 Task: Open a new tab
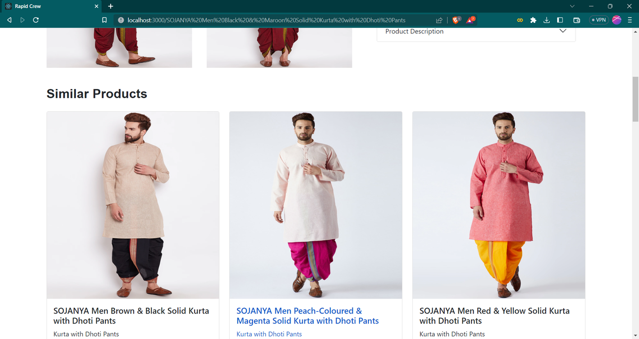point(111,6)
